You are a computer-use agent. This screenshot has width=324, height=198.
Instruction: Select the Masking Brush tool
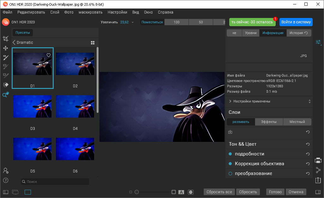6,58
